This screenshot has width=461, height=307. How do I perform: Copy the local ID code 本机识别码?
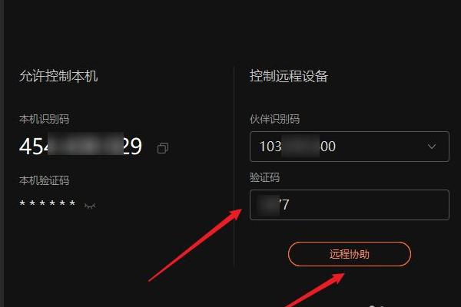coord(163,148)
